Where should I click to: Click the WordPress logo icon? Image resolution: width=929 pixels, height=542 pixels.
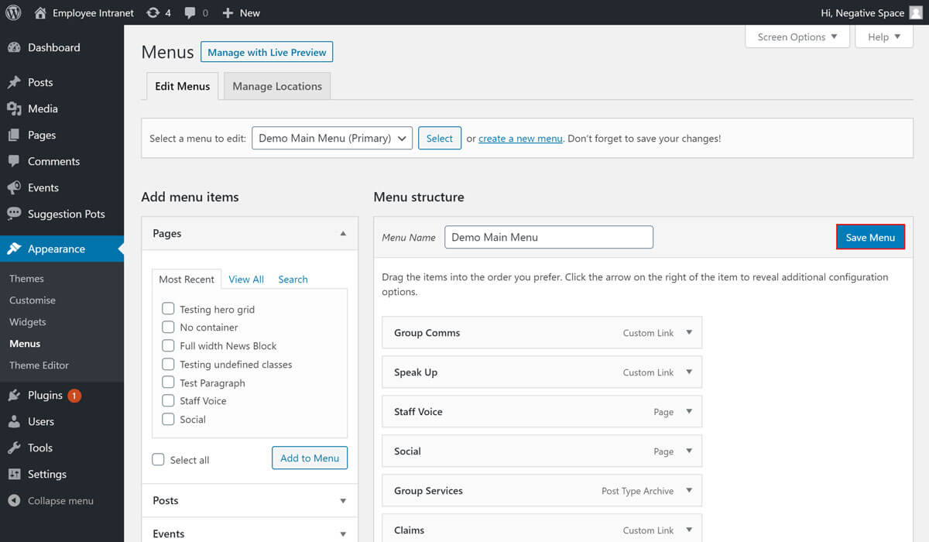coord(13,12)
